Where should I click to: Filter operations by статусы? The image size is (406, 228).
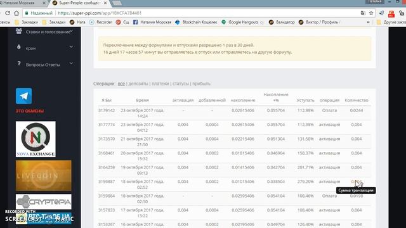pyautogui.click(x=181, y=84)
